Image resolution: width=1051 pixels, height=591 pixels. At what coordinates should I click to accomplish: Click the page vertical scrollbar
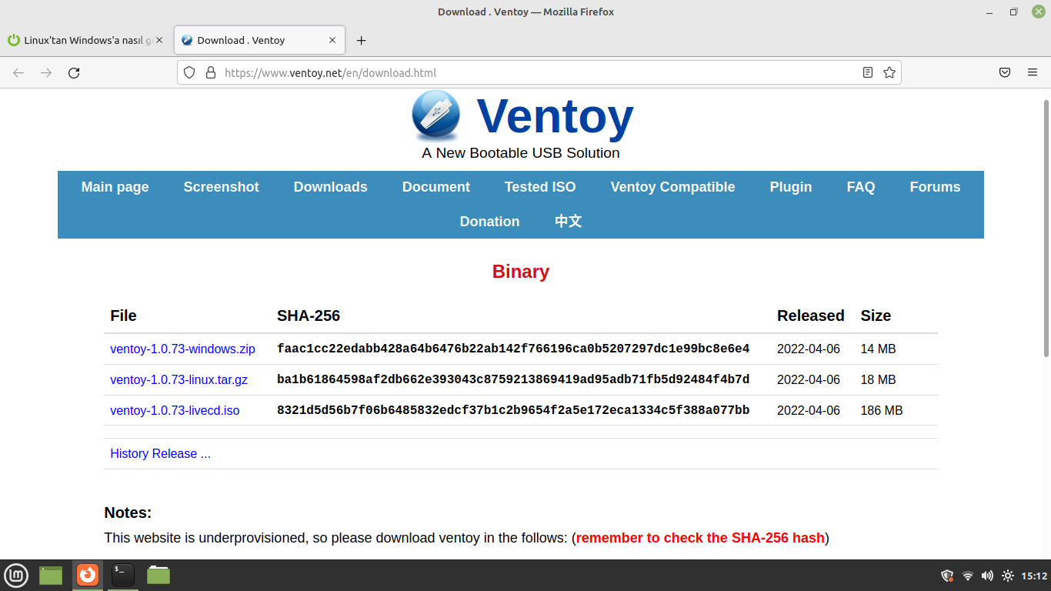tap(1046, 228)
